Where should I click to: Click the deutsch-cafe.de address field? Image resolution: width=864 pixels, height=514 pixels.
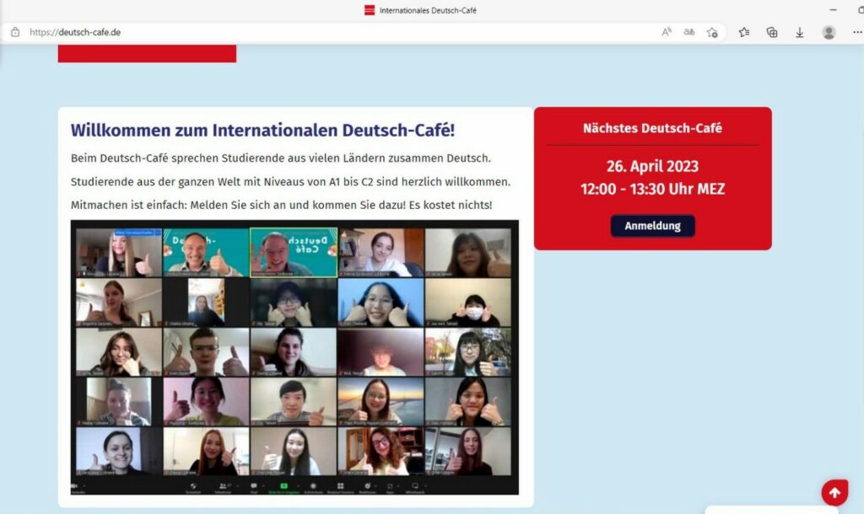pos(342,33)
